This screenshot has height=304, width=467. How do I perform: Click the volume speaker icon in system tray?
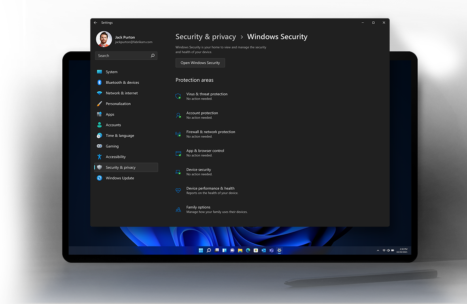tap(388, 251)
